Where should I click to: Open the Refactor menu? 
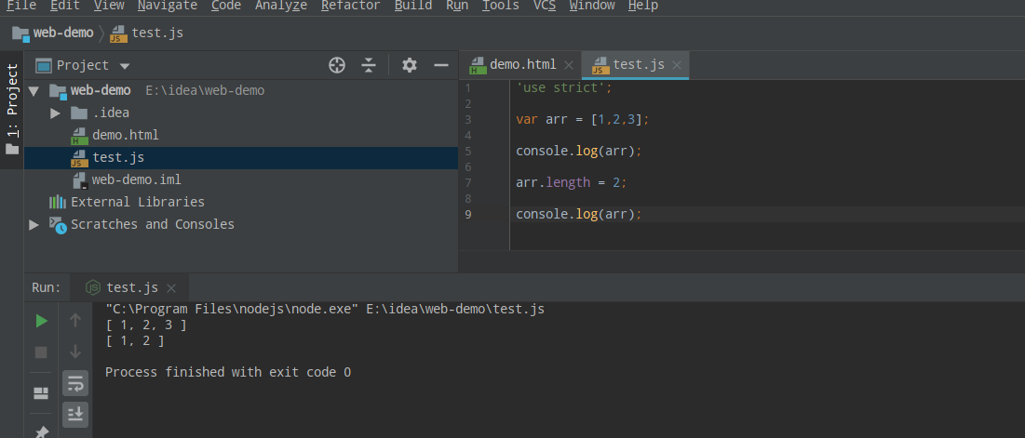coord(350,6)
